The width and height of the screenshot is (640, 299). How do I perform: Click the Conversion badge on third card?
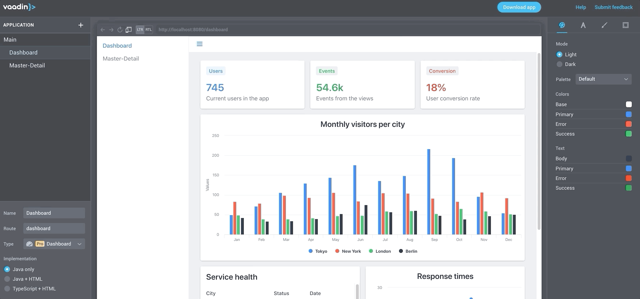(442, 71)
